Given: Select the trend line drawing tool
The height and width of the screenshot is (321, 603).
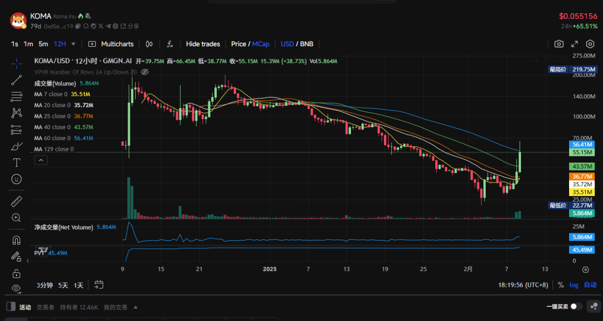Looking at the screenshot, I should pos(16,80).
